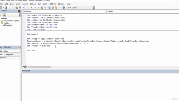The width and height of the screenshot is (179, 101).
Task: Open the Tools menu
Action: 45,4
